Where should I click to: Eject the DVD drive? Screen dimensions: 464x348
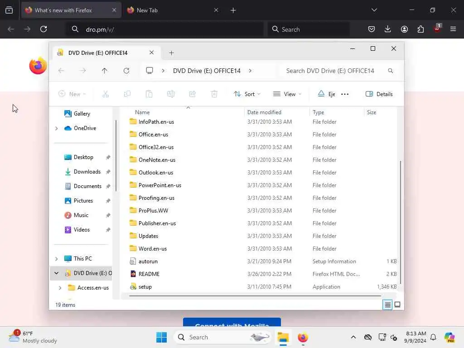pos(326,94)
